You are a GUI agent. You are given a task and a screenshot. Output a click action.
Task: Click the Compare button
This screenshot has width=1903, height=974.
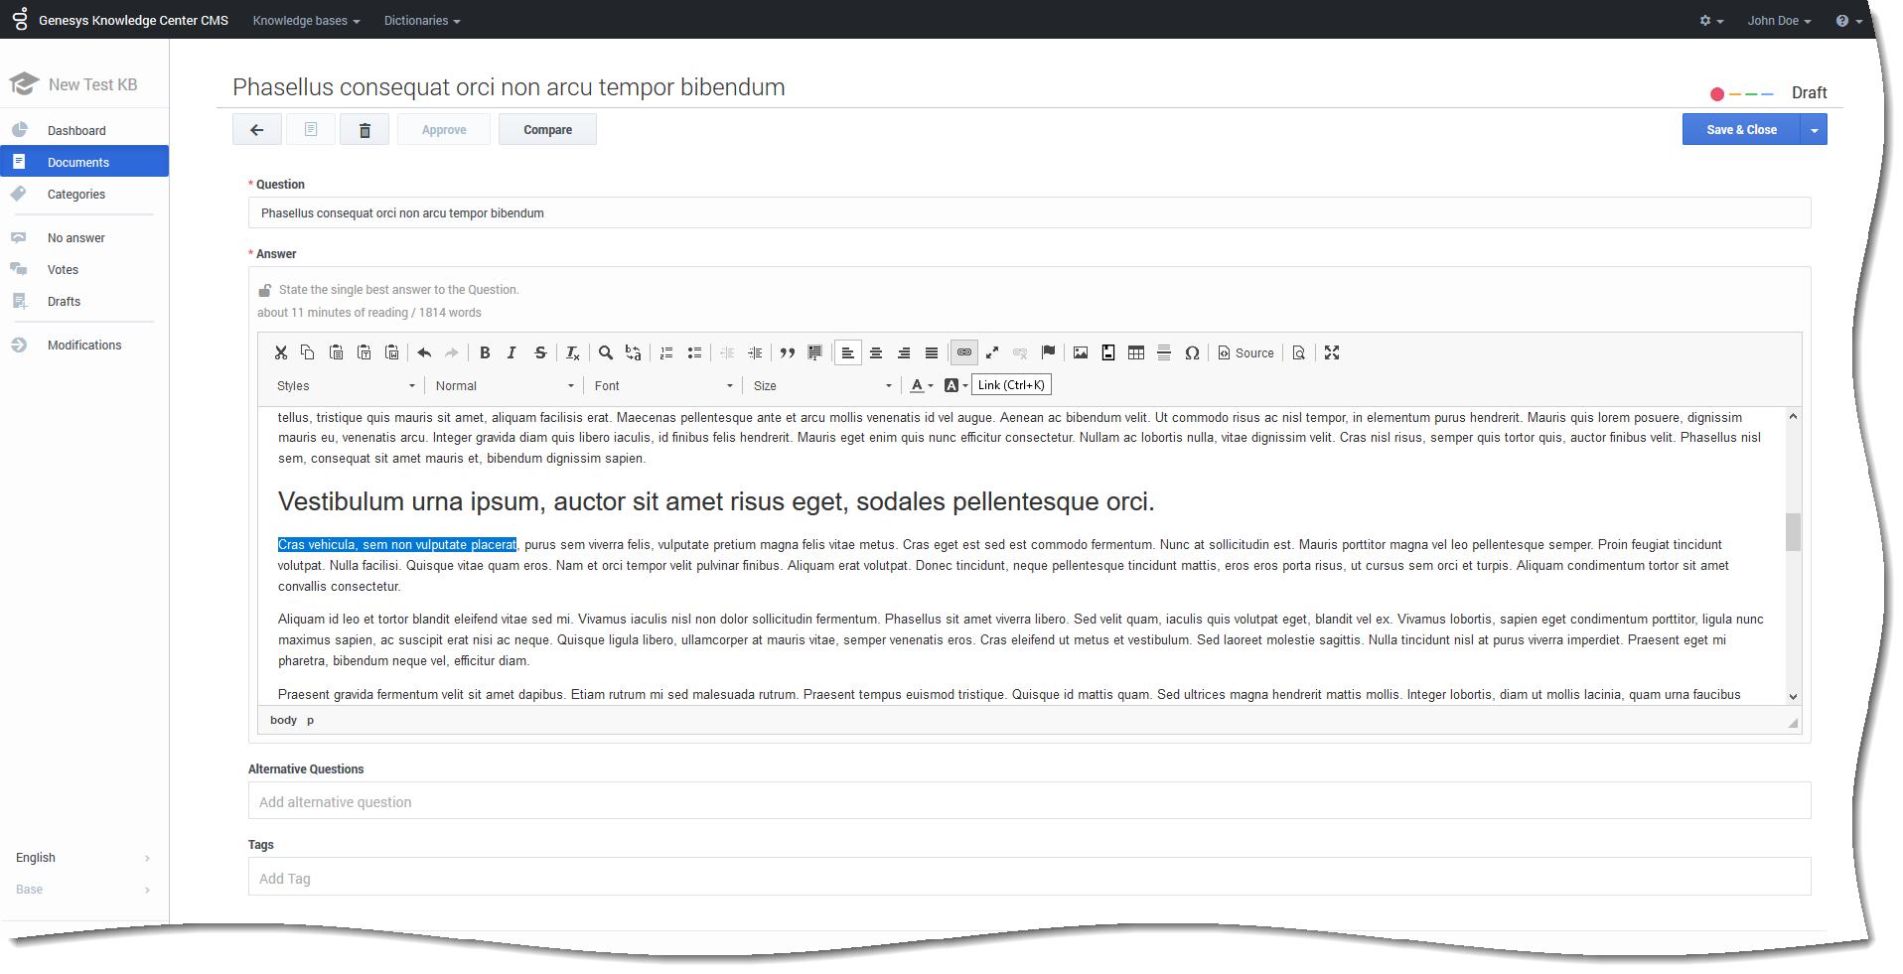(547, 130)
